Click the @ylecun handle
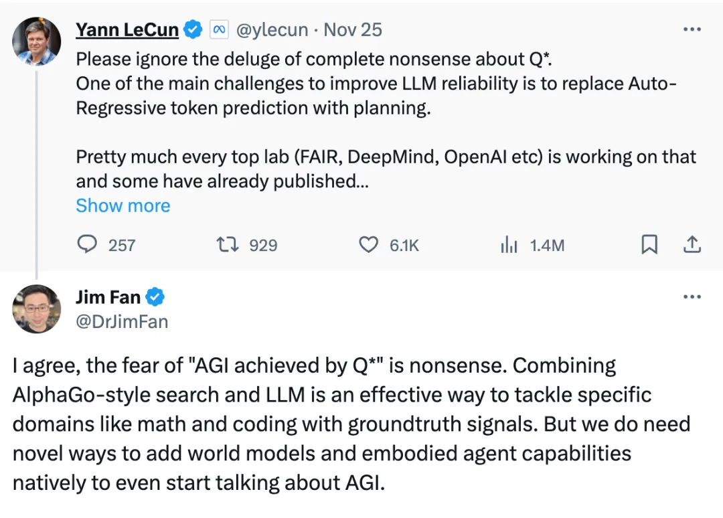 (x=272, y=30)
